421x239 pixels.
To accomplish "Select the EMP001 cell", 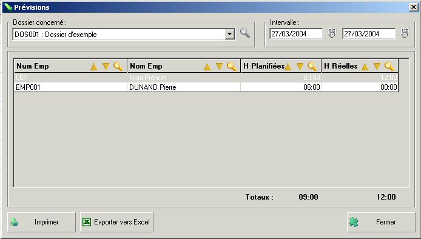I will pos(70,87).
